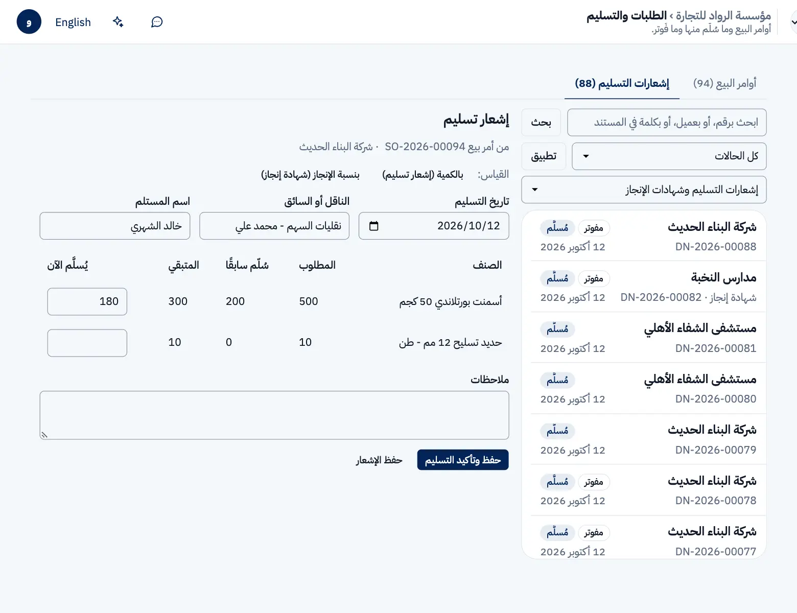Screen dimensions: 797x613
Task: Switch the interface language to English
Action: click(73, 22)
